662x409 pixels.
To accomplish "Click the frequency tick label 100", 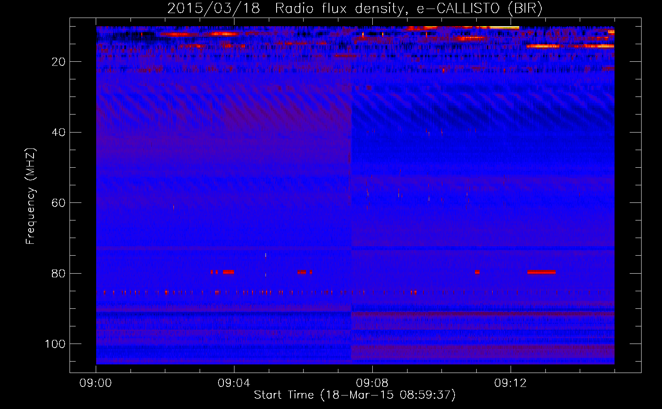I will click(56, 344).
